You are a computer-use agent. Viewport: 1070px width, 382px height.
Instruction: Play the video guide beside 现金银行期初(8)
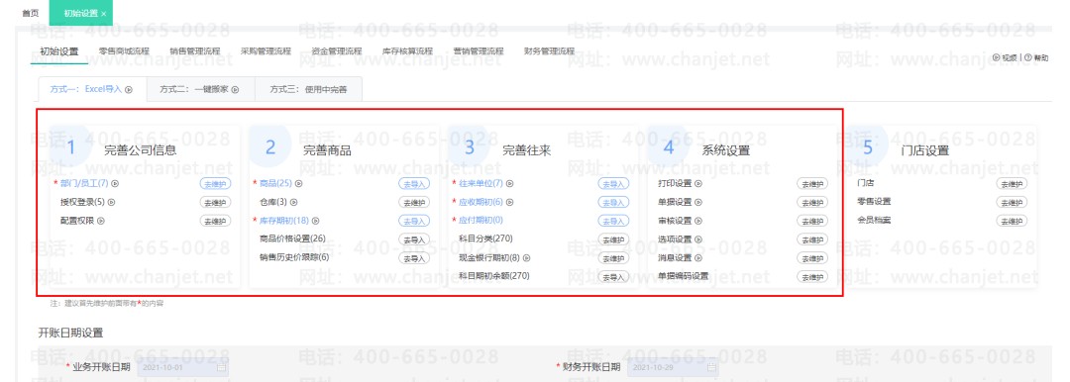coord(527,258)
